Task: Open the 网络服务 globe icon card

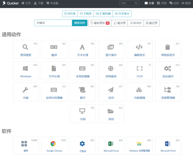Action: [x=111, y=71]
